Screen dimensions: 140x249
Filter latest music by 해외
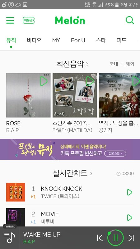(130, 64)
